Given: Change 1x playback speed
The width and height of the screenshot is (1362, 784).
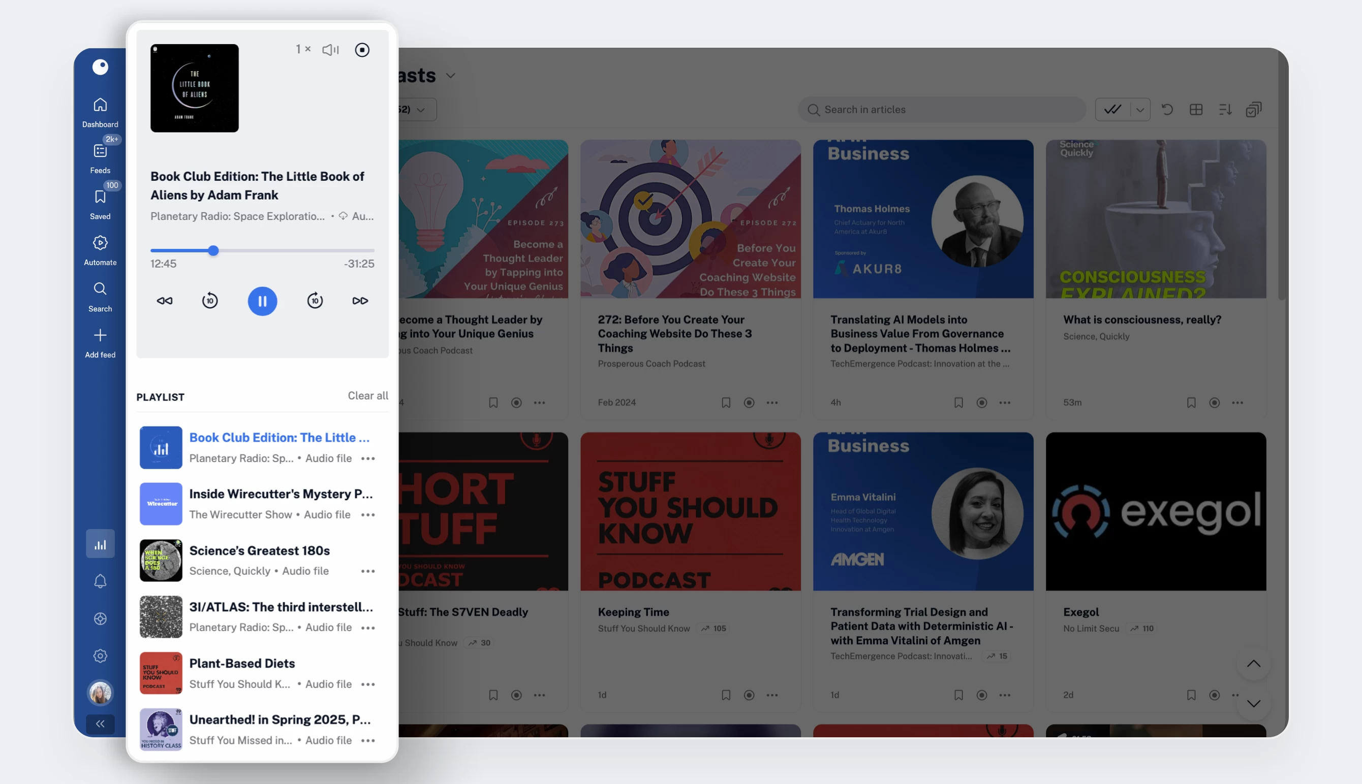Looking at the screenshot, I should [303, 50].
